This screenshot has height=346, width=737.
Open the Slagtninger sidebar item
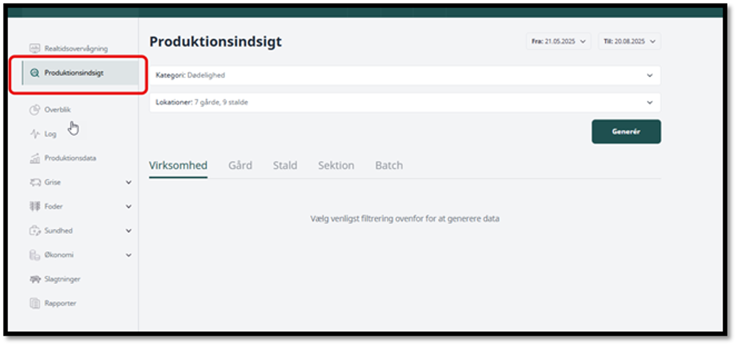[x=55, y=279]
